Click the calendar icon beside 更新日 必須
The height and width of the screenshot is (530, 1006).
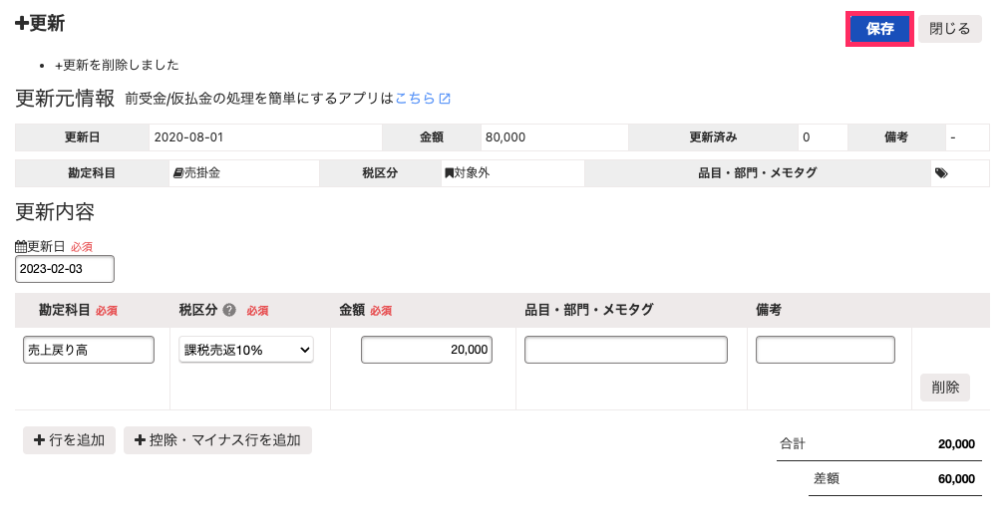coord(21,247)
